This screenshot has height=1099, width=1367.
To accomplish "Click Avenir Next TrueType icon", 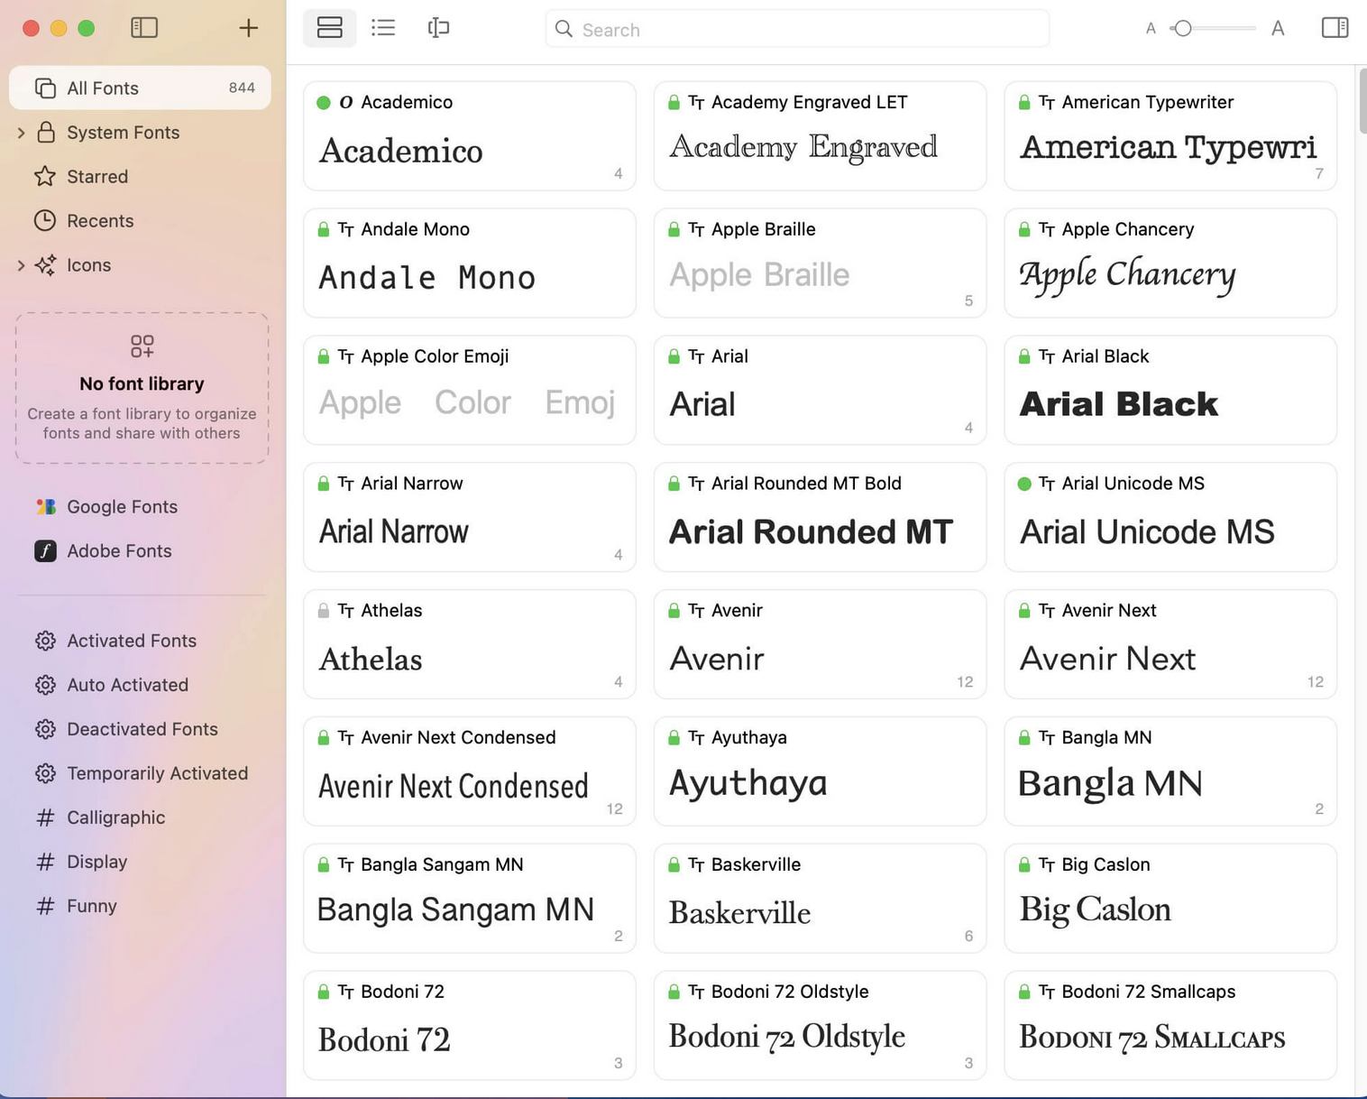I will (x=1047, y=611).
